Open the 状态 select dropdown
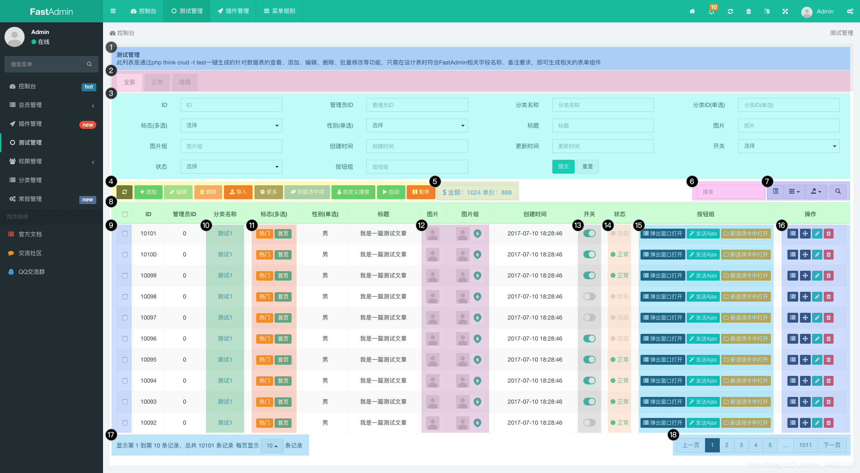This screenshot has height=473, width=860. 231,166
